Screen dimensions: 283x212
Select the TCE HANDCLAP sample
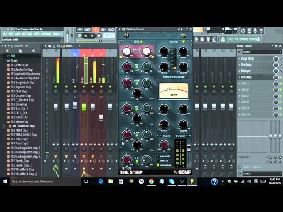19,117
